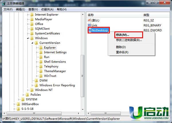Click the Windows key folder icon
The image size is (172, 123).
coord(32,38)
